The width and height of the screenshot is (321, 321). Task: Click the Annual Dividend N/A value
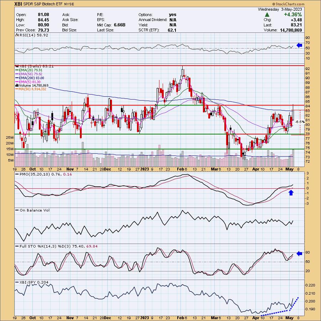173,20
